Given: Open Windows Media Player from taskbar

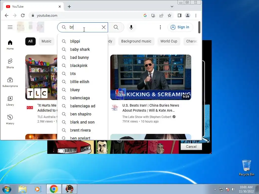Looking at the screenshot, I should tap(38, 189).
